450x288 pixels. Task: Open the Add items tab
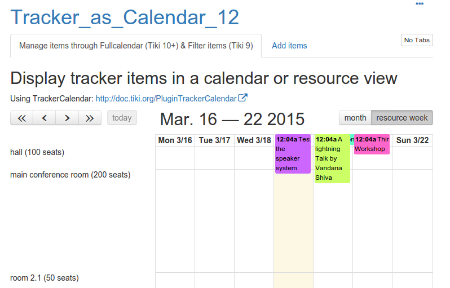[x=289, y=46]
